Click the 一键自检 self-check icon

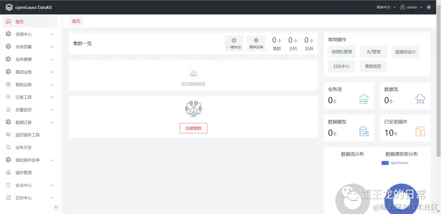[234, 41]
